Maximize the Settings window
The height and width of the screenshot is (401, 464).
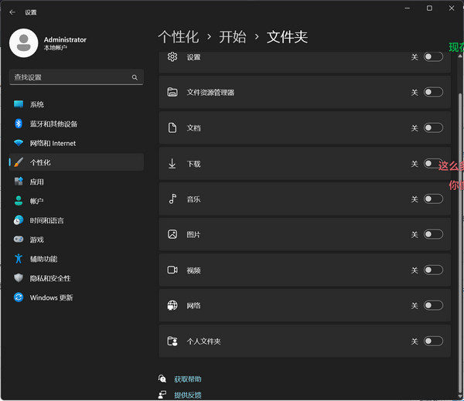[429, 8]
